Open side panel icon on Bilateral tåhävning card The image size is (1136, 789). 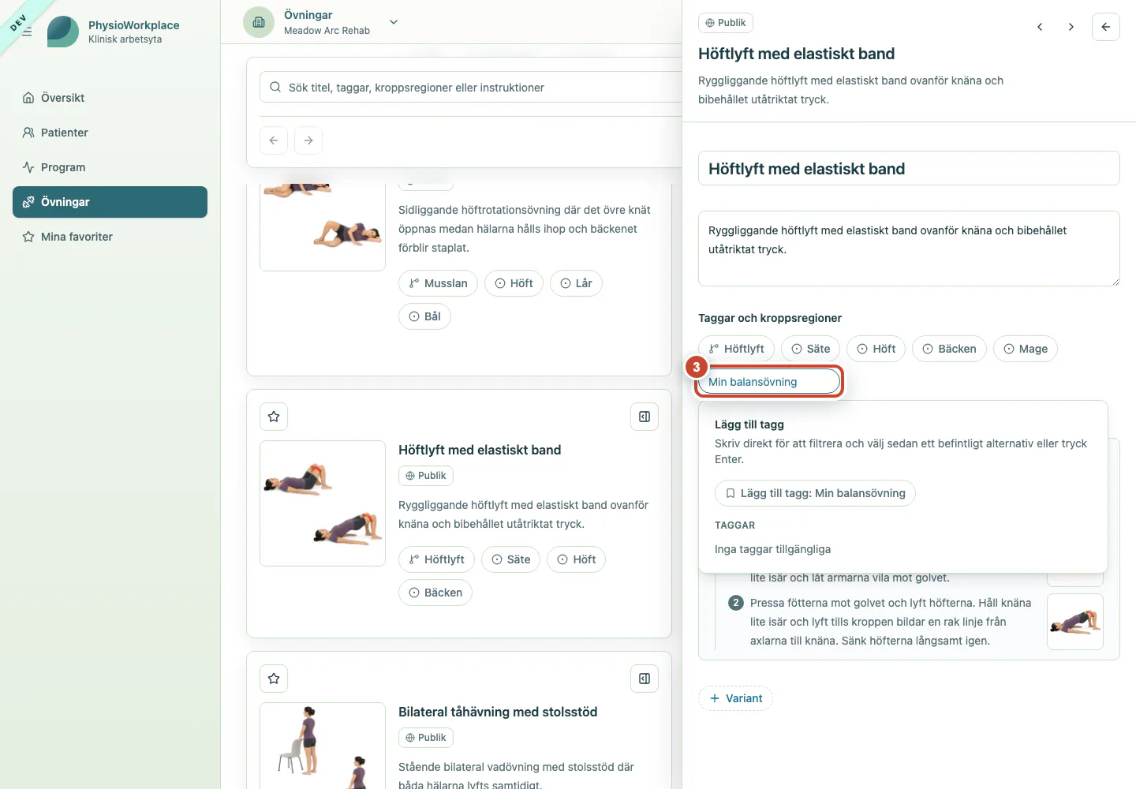645,679
